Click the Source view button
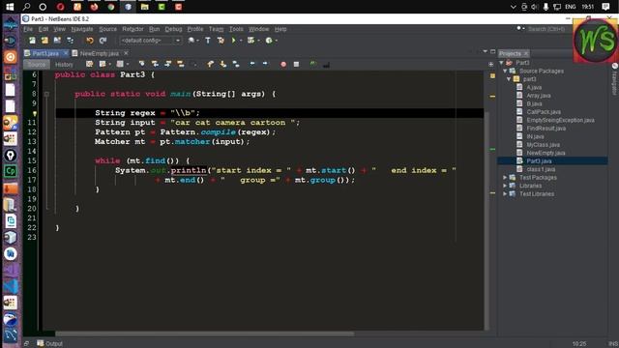This screenshot has height=348, width=619. click(x=37, y=65)
